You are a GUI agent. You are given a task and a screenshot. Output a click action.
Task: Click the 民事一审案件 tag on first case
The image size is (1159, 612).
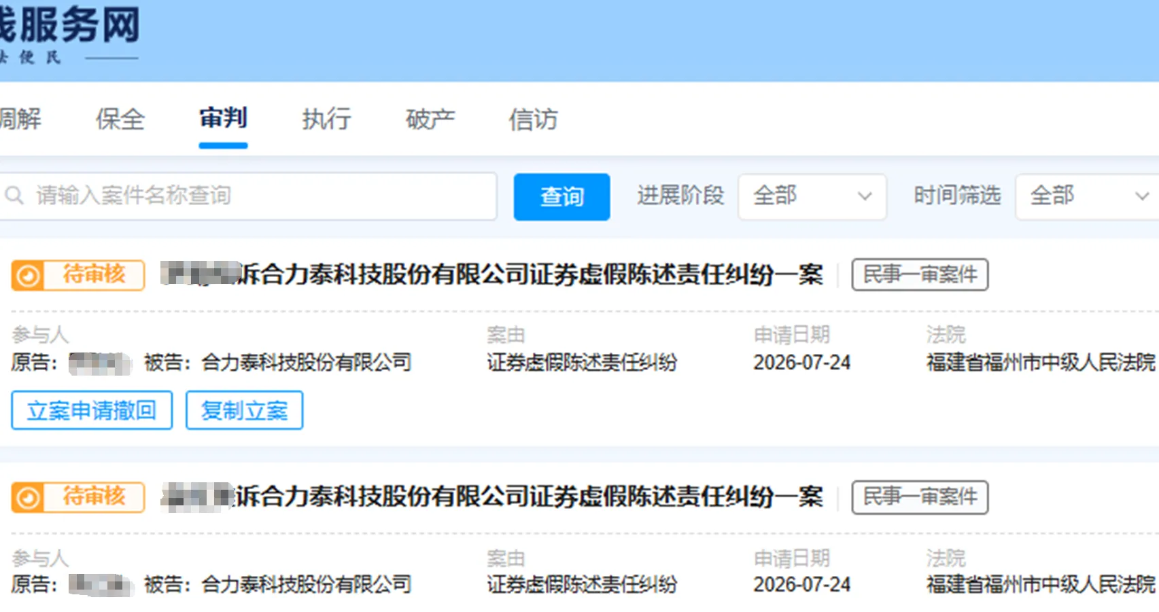(x=920, y=275)
